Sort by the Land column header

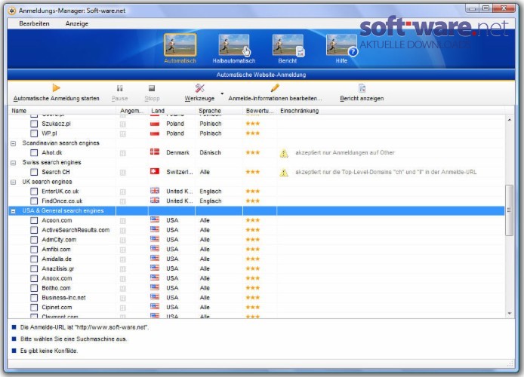[171, 111]
